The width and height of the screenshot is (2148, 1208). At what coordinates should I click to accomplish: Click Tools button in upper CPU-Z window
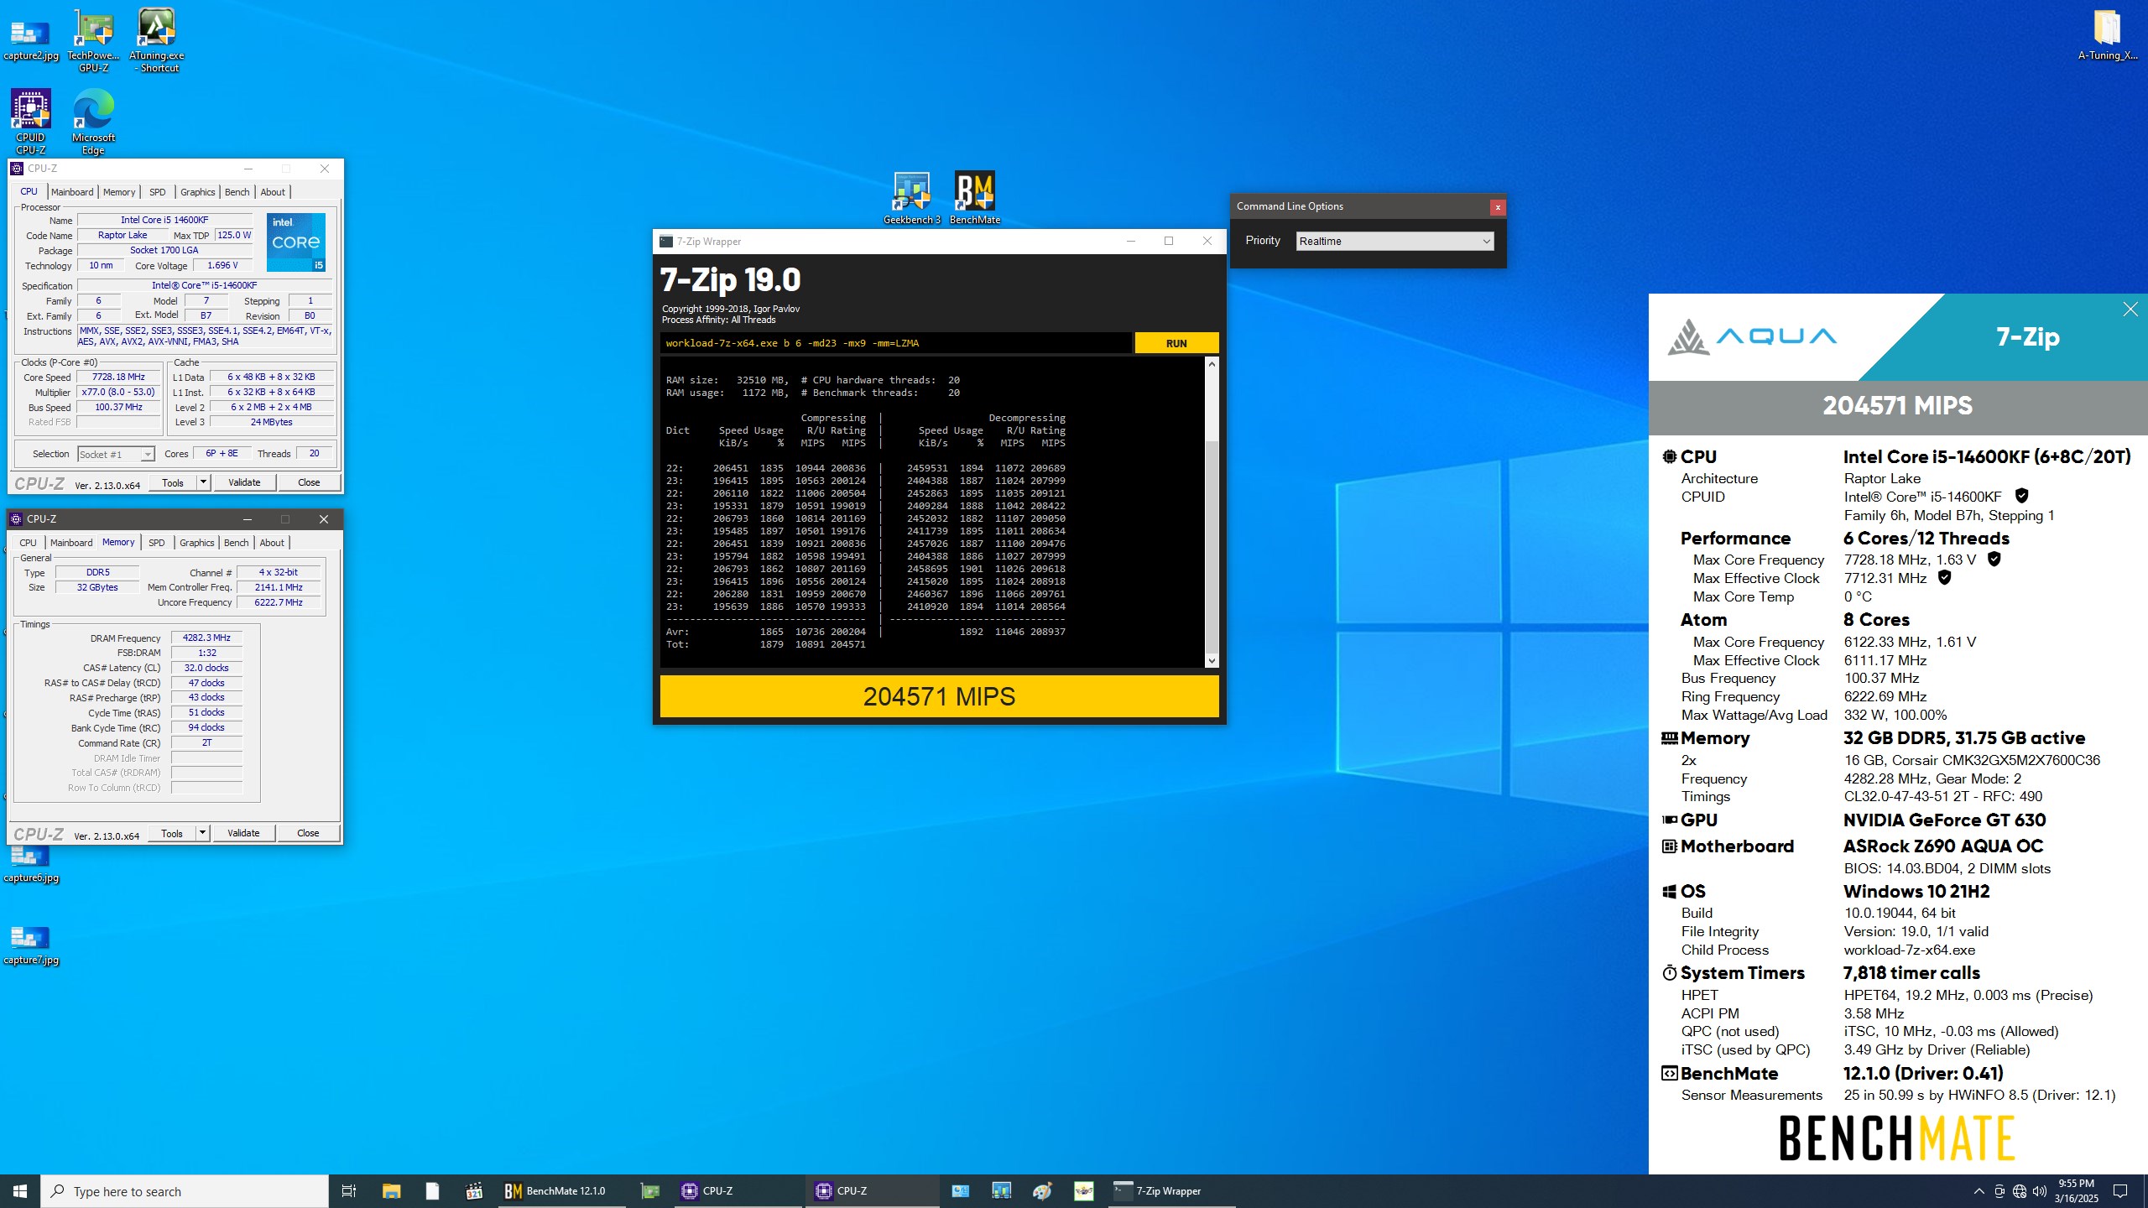pyautogui.click(x=173, y=482)
